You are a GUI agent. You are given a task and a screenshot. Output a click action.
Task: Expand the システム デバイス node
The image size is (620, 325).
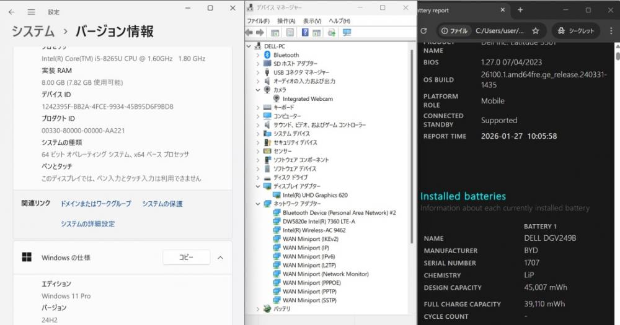coord(258,134)
